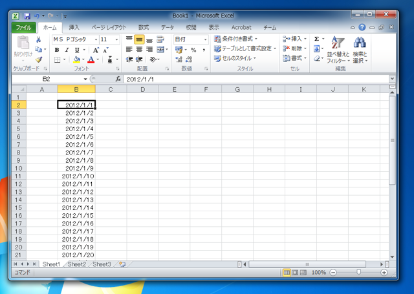Open the Delete cells (削除) dropdown

point(294,48)
